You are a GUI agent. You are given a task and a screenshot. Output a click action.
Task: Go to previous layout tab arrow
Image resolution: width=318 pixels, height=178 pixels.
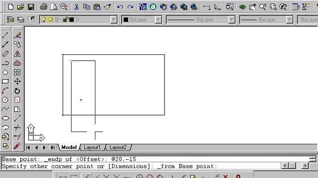coord(36,147)
